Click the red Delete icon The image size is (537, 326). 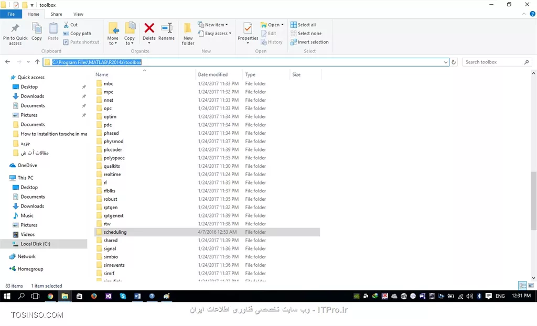[x=149, y=28]
